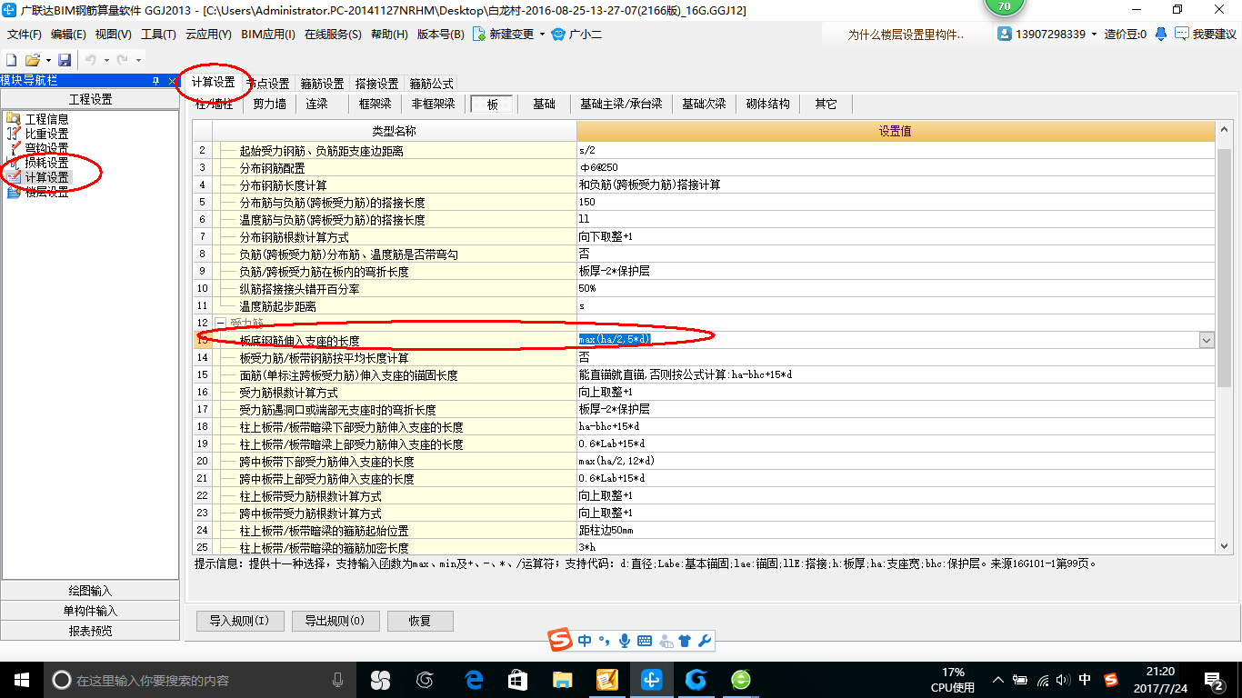Select 损耗设置 in navigation tree
Image resolution: width=1242 pixels, height=698 pixels.
click(46, 163)
